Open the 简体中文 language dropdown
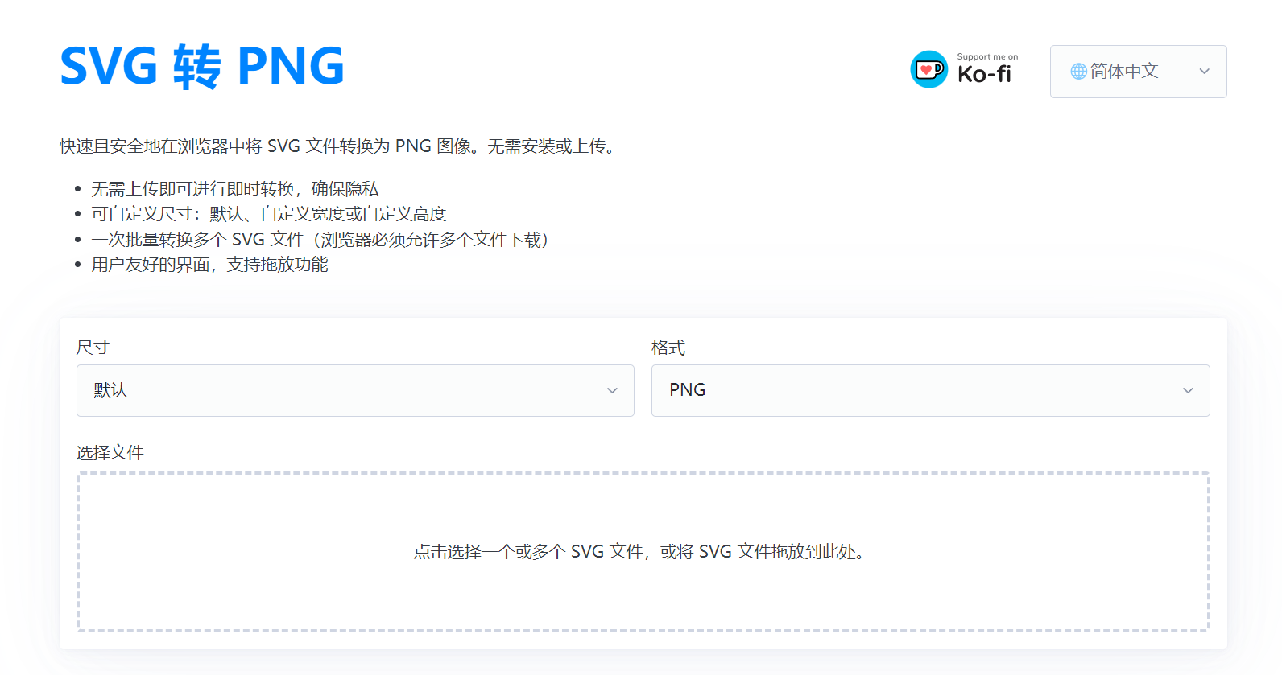Image resolution: width=1282 pixels, height=675 pixels. (1138, 72)
